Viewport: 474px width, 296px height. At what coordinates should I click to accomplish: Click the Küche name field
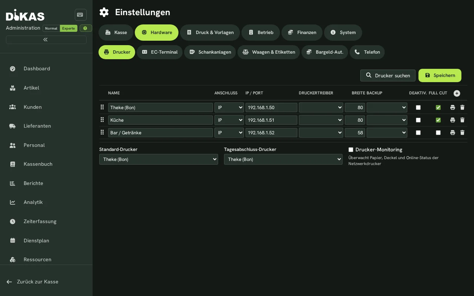[160, 120]
